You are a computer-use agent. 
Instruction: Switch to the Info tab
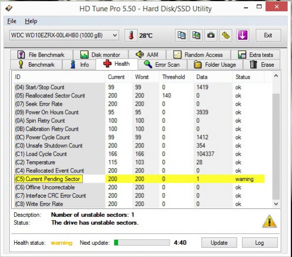[x=79, y=64]
